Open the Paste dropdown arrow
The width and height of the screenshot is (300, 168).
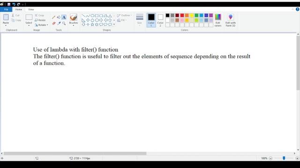(x=6, y=25)
